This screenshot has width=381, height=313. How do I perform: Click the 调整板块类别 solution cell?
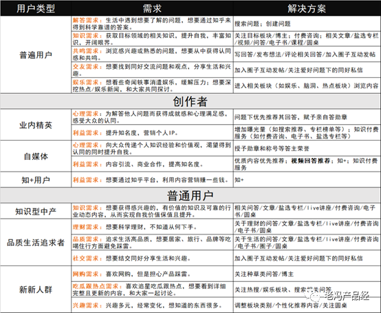coord(307,305)
